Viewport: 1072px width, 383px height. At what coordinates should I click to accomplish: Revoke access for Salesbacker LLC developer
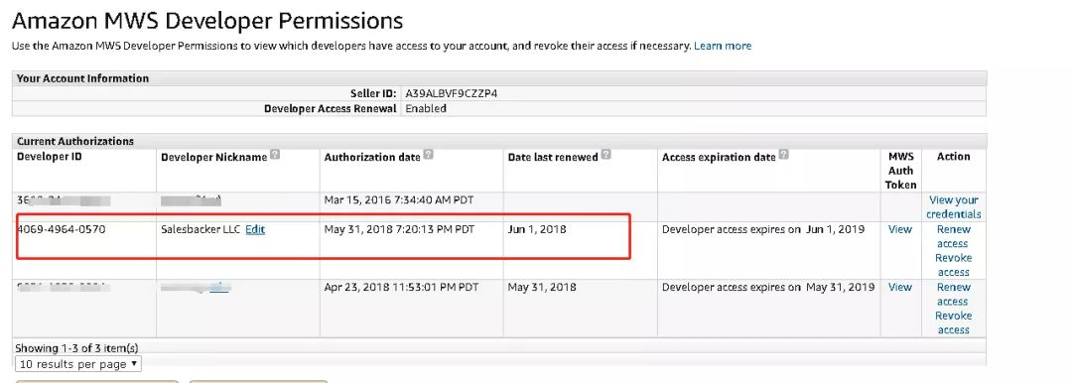954,265
